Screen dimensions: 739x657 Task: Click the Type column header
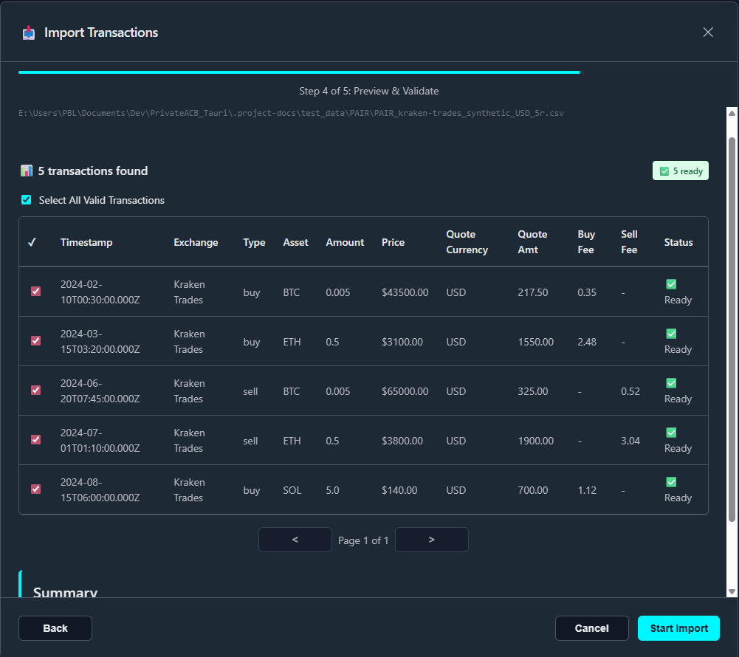(254, 242)
